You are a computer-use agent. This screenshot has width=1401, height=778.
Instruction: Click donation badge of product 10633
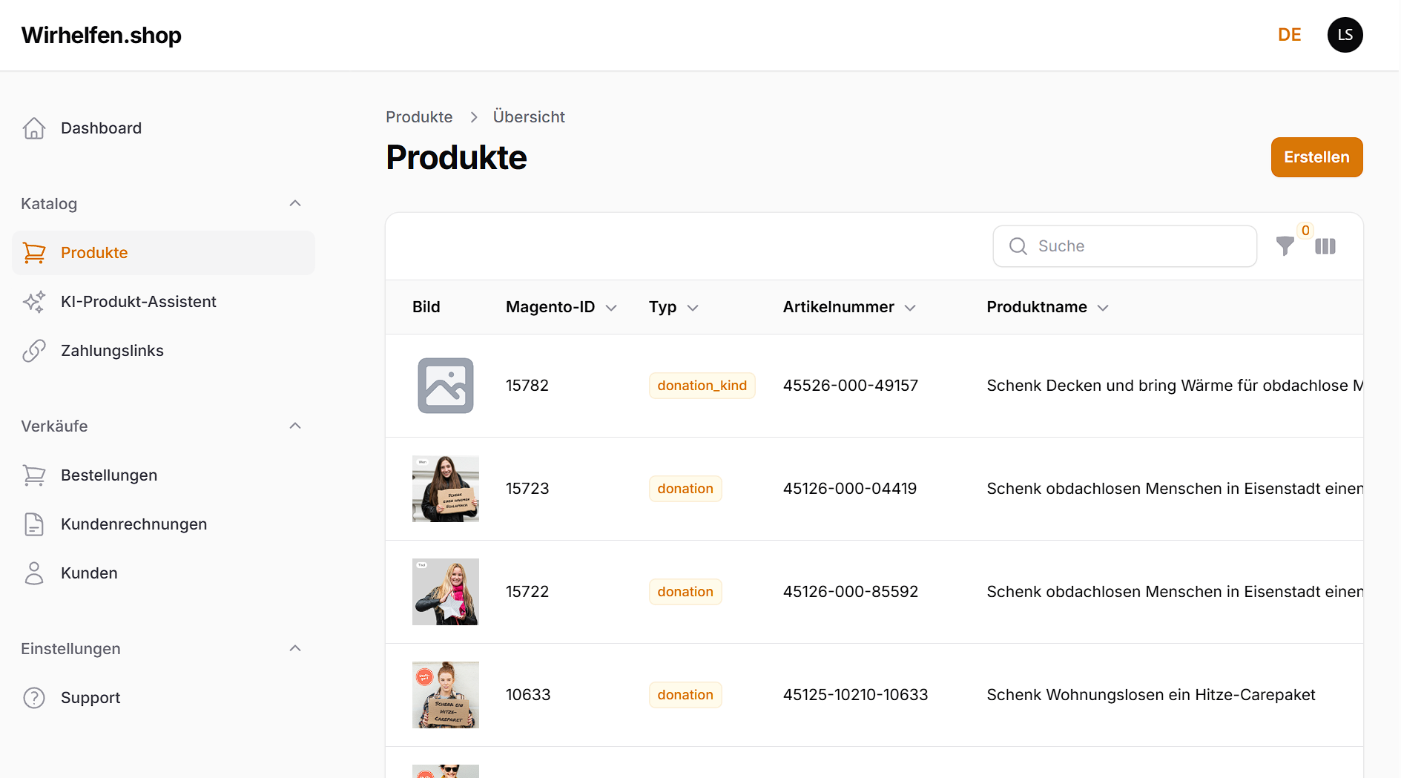click(x=685, y=695)
